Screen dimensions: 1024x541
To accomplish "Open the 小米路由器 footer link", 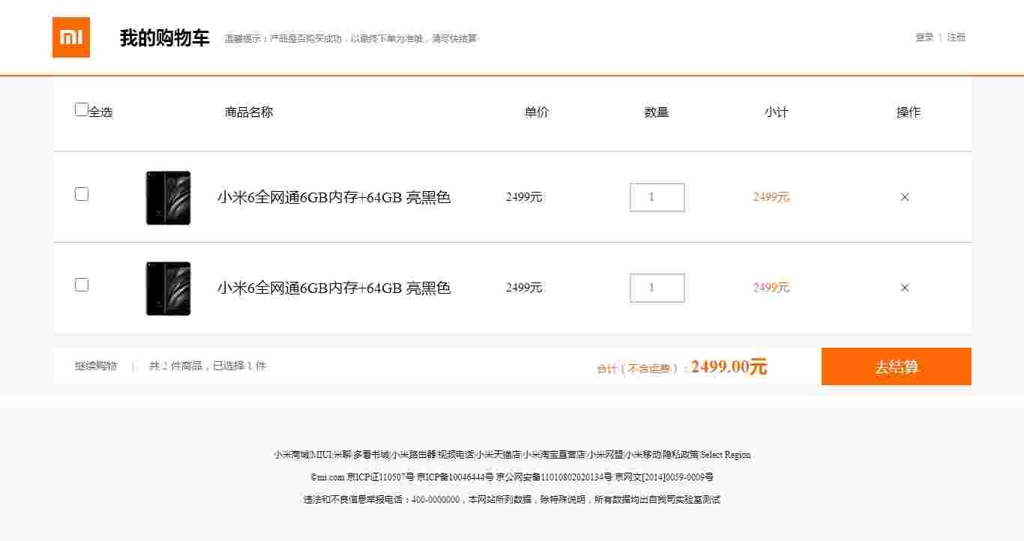I will tap(413, 455).
